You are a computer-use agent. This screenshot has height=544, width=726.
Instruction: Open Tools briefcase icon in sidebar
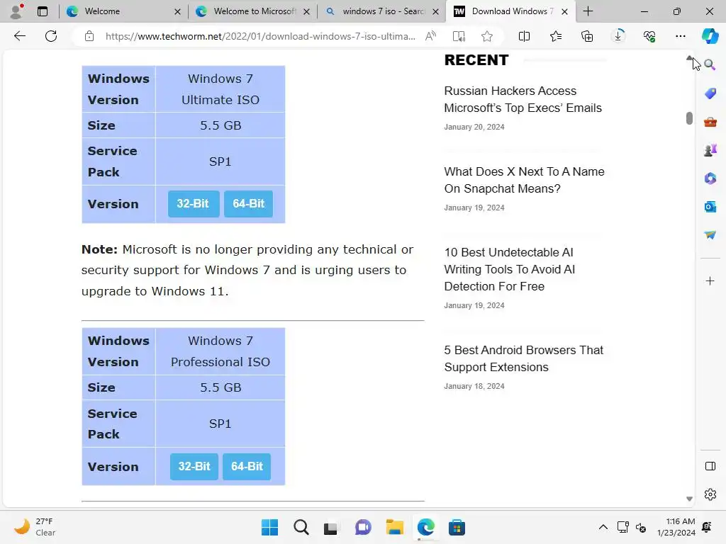pos(710,122)
